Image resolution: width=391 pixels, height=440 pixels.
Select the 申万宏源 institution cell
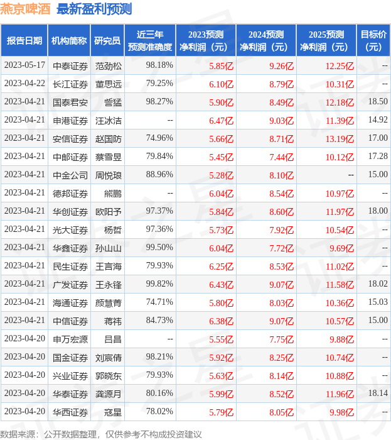point(70,339)
